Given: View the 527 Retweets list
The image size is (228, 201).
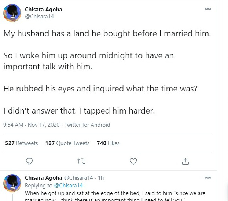Looking at the screenshot, I should tap(22, 143).
